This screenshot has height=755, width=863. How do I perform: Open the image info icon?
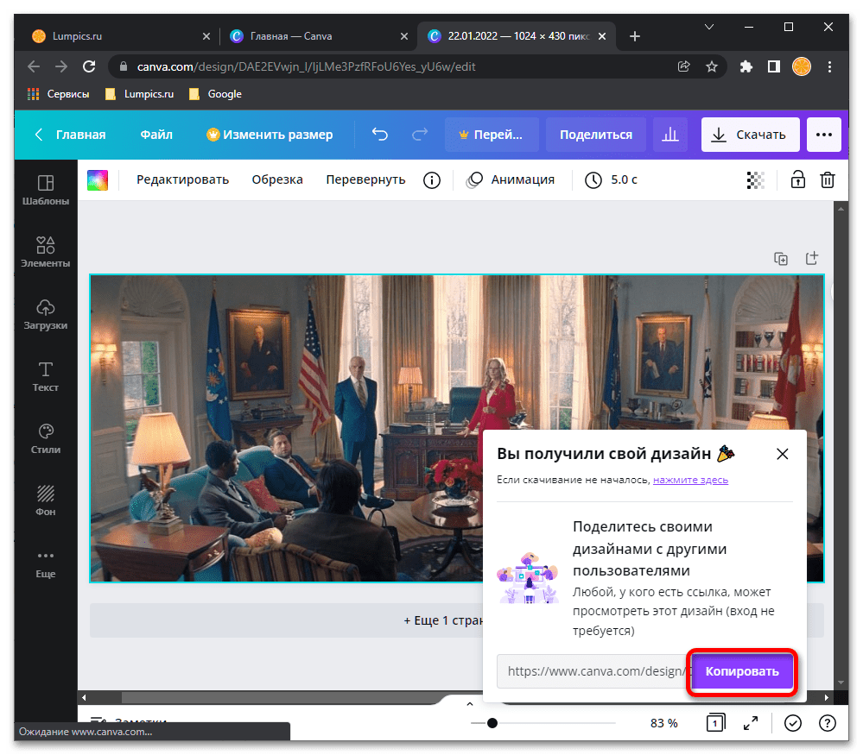coord(432,179)
